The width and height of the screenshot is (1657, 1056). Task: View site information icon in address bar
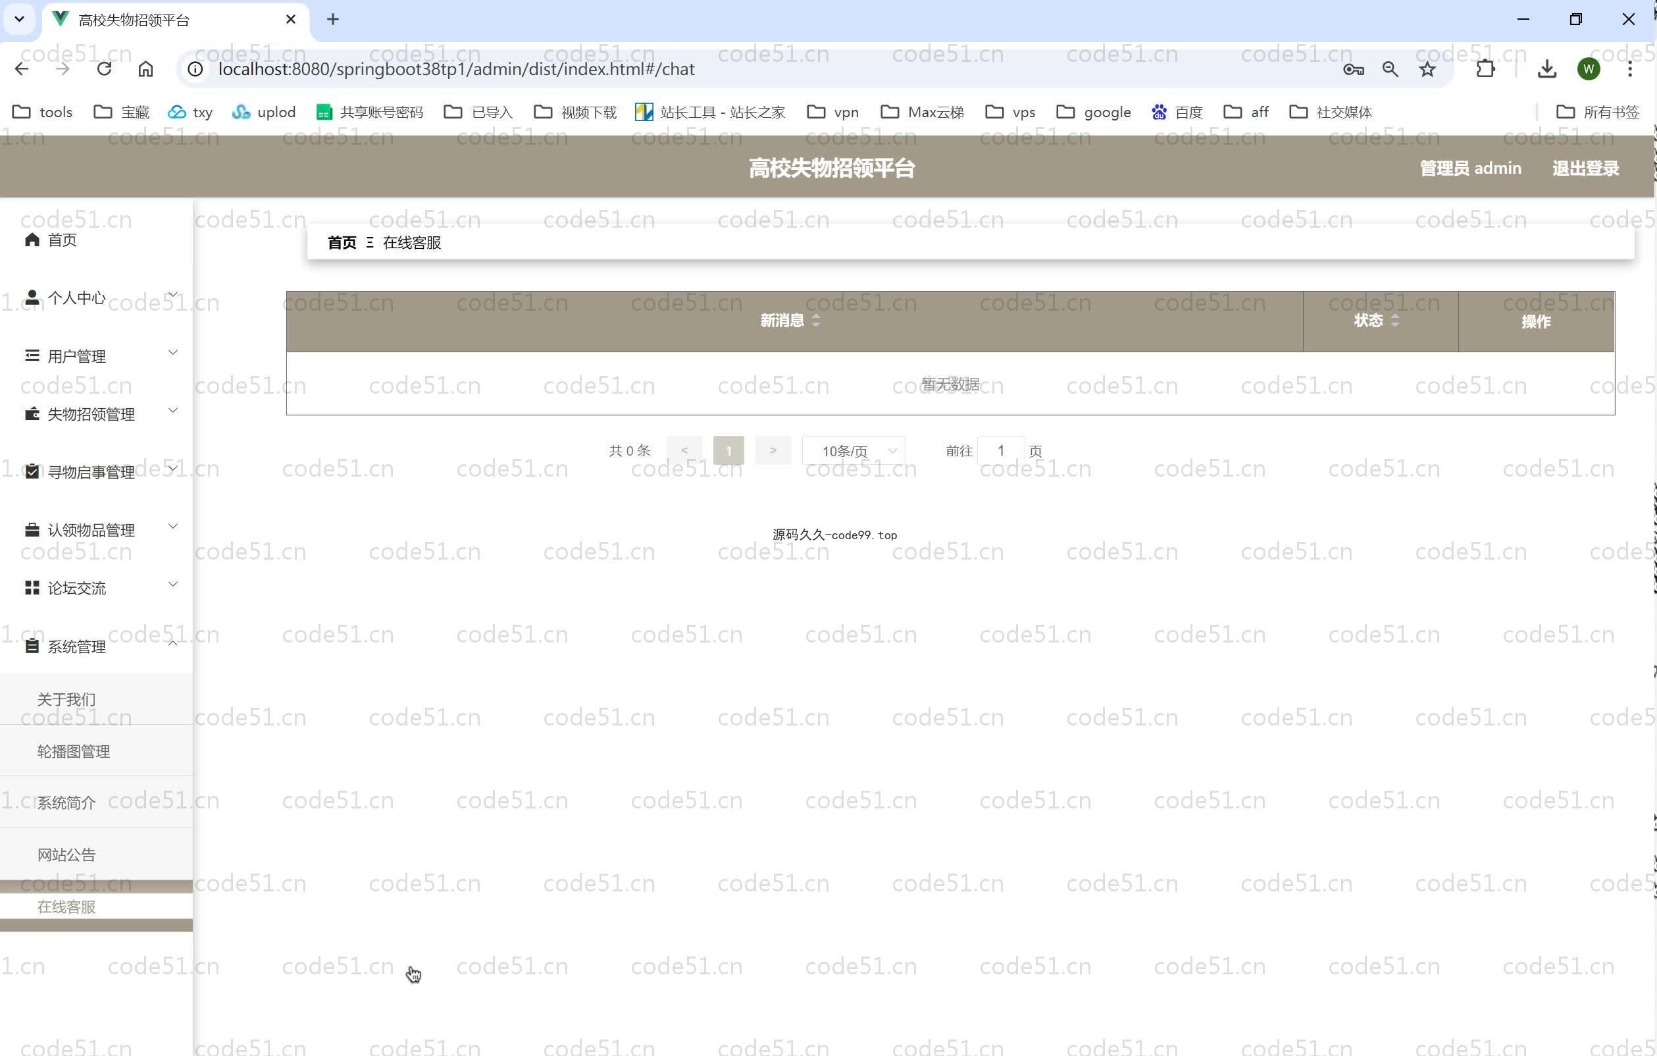tap(195, 69)
